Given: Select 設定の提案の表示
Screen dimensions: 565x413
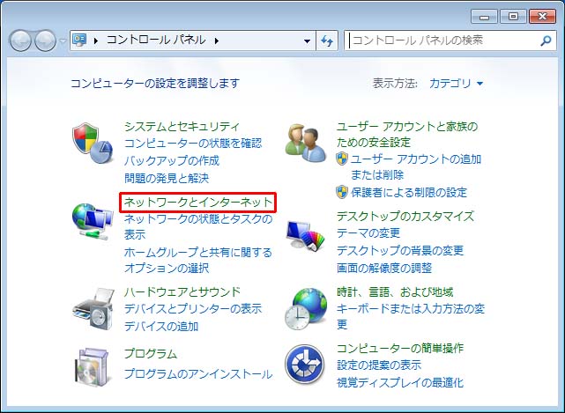Looking at the screenshot, I should coord(379,365).
